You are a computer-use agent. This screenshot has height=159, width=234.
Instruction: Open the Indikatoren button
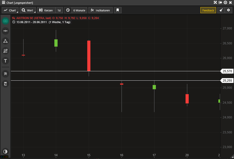101,10
